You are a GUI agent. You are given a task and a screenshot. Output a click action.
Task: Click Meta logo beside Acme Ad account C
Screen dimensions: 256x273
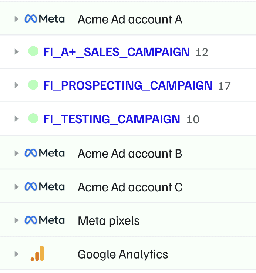44,187
